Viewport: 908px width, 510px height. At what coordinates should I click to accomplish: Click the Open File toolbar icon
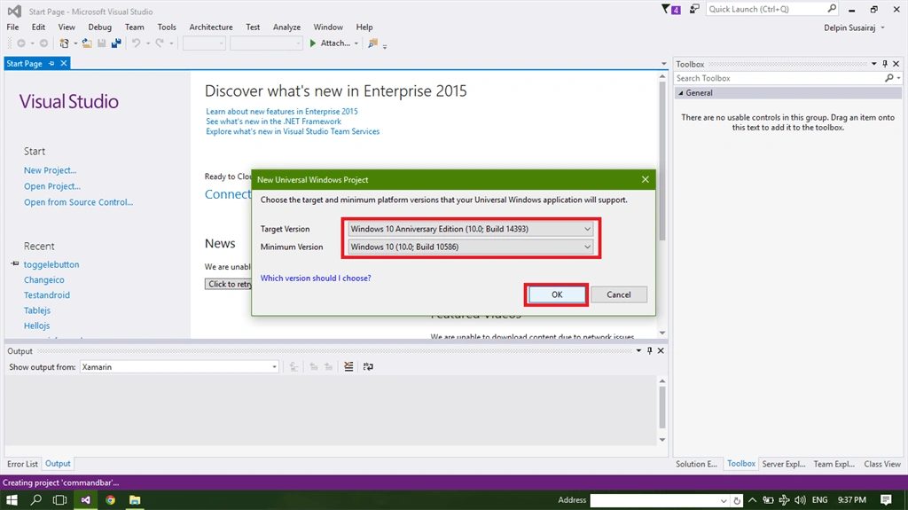[87, 43]
